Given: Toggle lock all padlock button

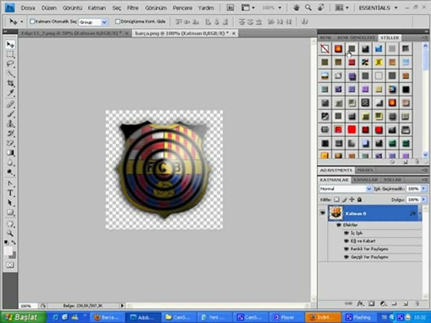Looking at the screenshot, I should pos(359,200).
